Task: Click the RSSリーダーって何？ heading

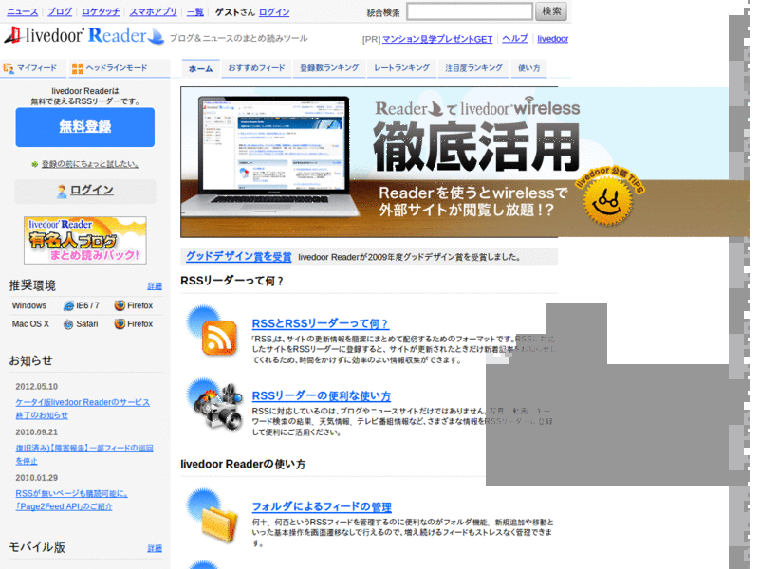Action: (x=231, y=281)
